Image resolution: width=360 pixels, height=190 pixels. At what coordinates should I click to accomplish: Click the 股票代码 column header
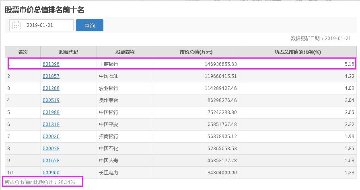point(68,52)
